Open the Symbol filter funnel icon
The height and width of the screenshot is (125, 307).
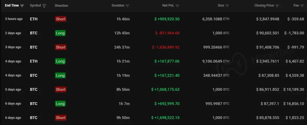44,6
